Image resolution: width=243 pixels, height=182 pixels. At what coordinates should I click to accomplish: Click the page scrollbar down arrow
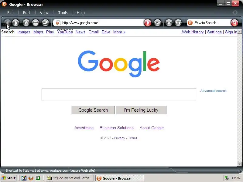[x=240, y=164]
